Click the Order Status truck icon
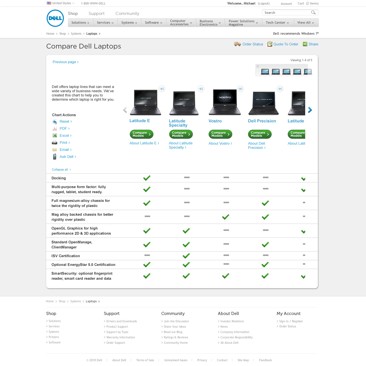 (x=237, y=44)
